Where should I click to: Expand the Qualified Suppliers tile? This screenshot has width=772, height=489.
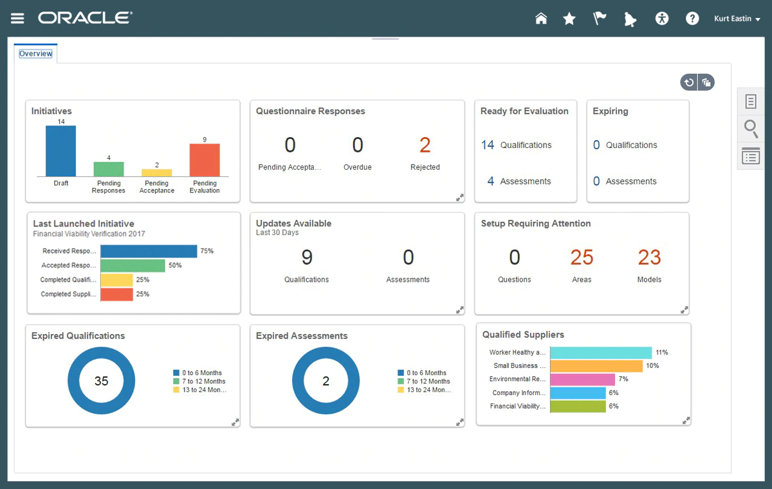pos(686,420)
